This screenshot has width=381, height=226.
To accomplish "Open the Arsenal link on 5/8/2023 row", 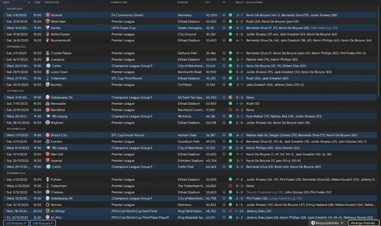I will coord(57,15).
